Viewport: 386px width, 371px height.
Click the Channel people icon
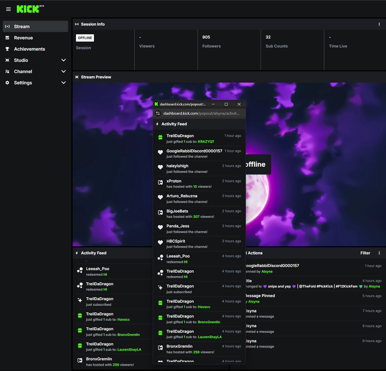(x=7, y=71)
